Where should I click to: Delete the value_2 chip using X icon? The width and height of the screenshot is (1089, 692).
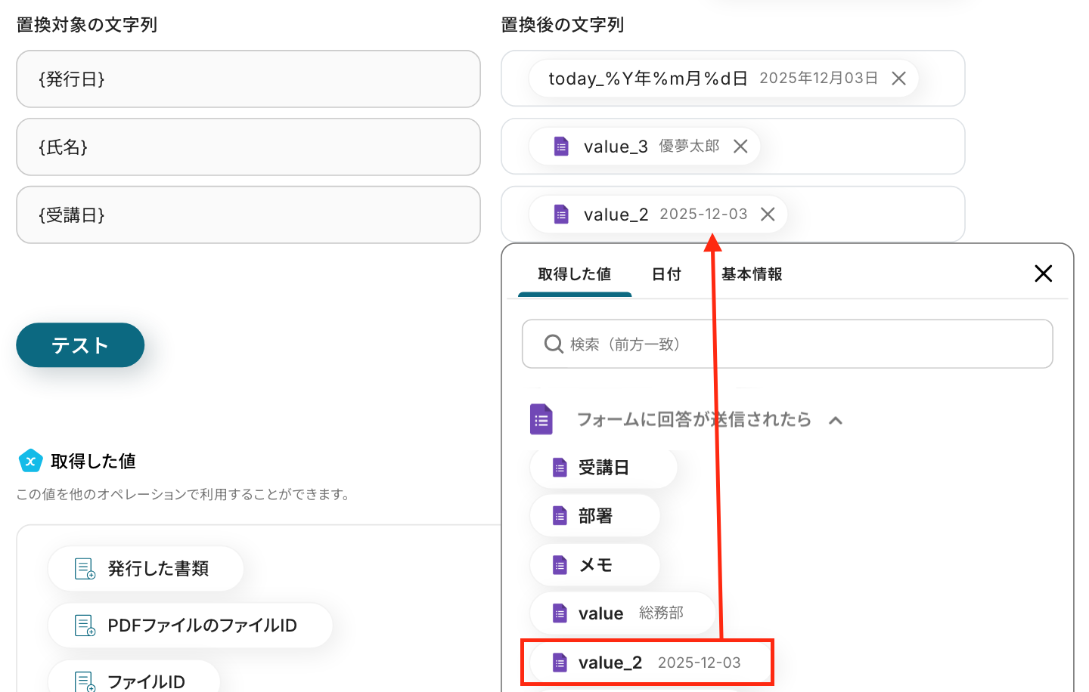(x=768, y=215)
